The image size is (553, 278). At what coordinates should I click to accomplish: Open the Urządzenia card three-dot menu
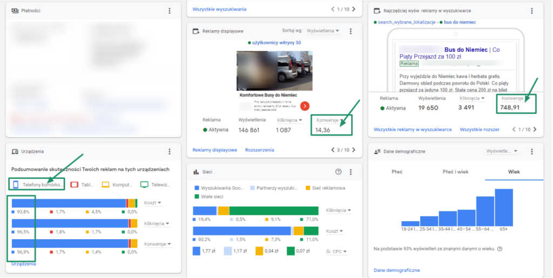[170, 152]
